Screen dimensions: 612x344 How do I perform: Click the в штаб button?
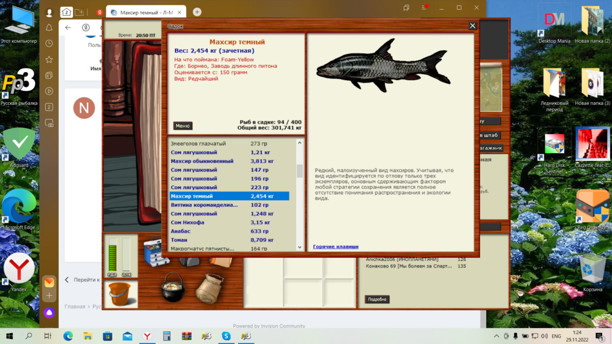(x=490, y=135)
